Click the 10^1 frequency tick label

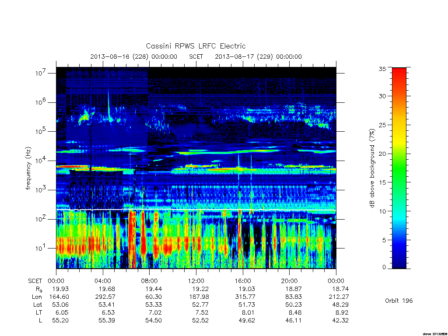pyautogui.click(x=42, y=248)
